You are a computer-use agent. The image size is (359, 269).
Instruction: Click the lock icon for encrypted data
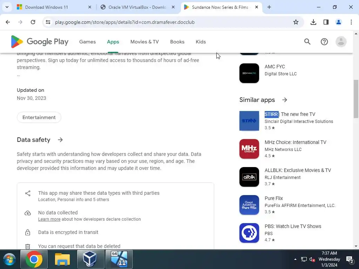point(28,233)
